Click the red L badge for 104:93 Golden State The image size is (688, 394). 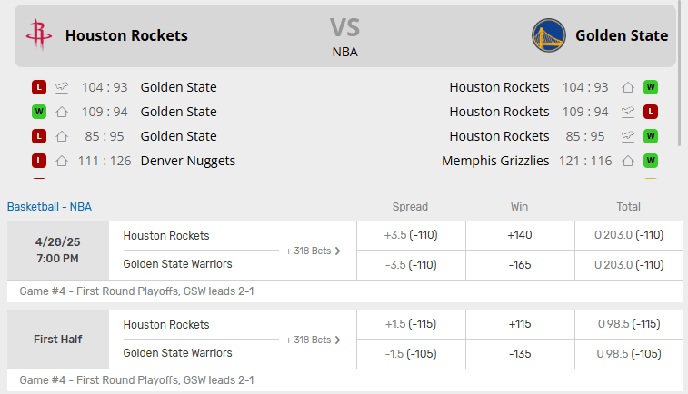(x=39, y=87)
